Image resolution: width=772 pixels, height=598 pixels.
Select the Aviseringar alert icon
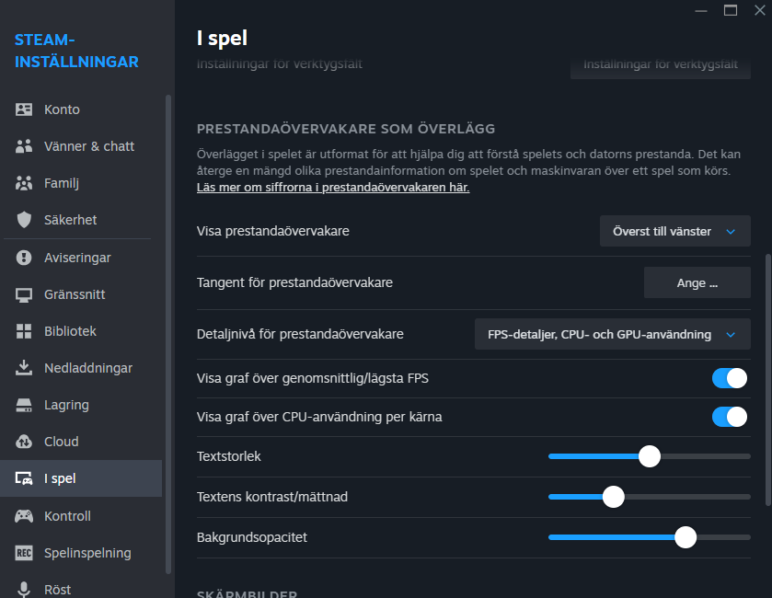(x=24, y=258)
